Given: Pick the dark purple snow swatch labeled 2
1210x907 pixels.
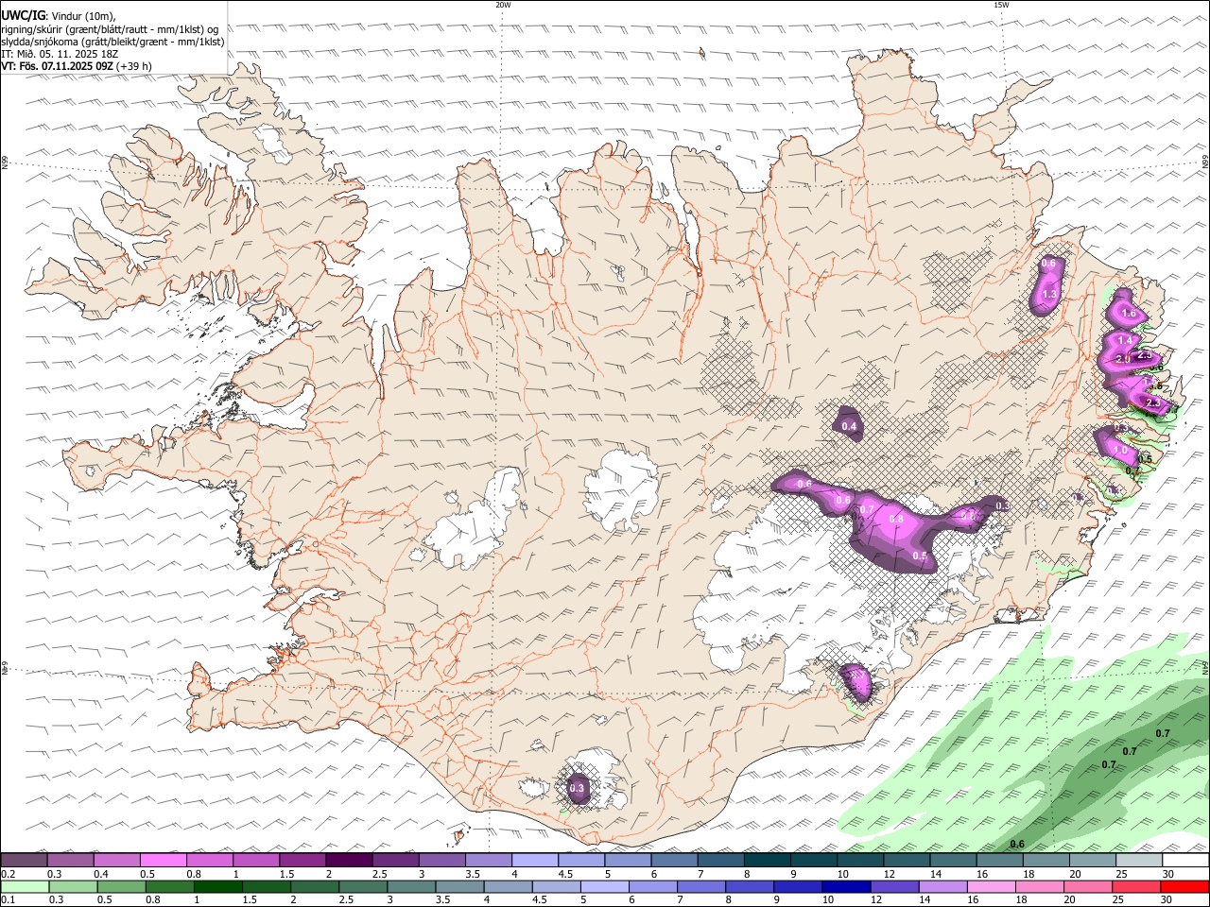Looking at the screenshot, I should pyautogui.click(x=349, y=861).
